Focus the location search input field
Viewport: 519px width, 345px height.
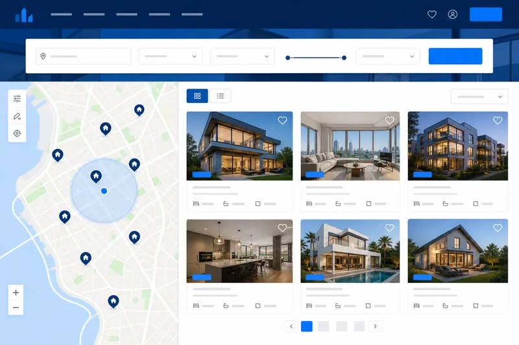click(x=83, y=56)
